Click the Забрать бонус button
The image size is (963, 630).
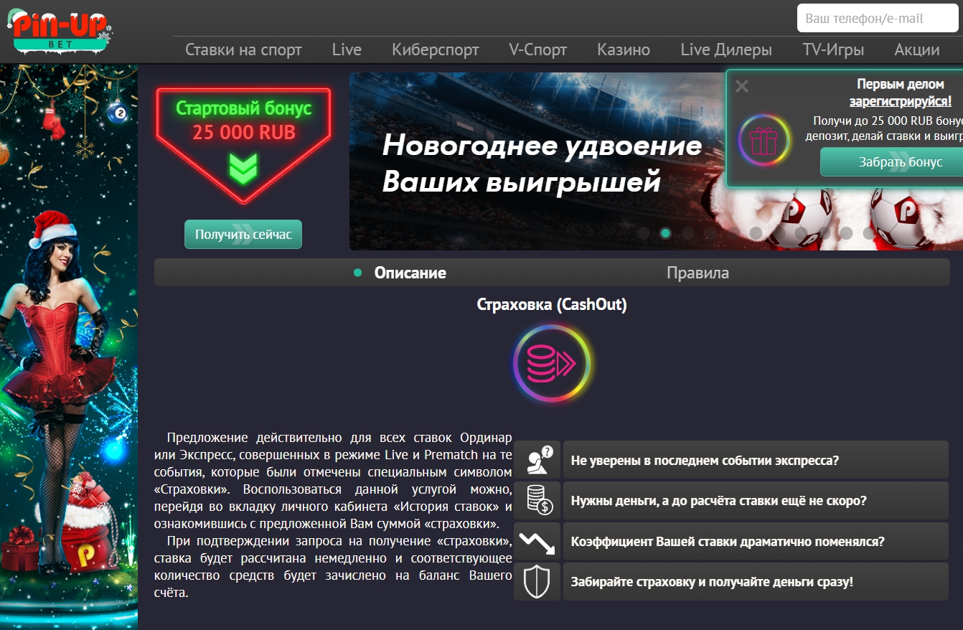[x=892, y=162]
